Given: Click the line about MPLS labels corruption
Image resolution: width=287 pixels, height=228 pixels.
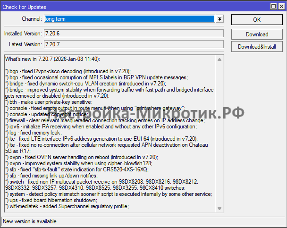Looking at the screenshot, I should (x=96, y=77).
